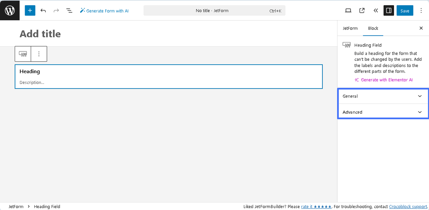429x210 pixels.
Task: Click the Heading Field block type icon
Action: (x=23, y=54)
